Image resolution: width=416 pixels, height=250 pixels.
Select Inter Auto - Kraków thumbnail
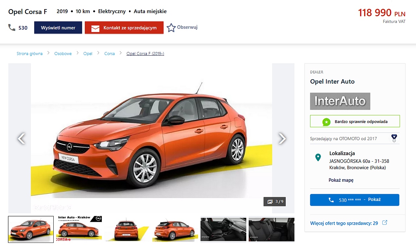coord(79,229)
